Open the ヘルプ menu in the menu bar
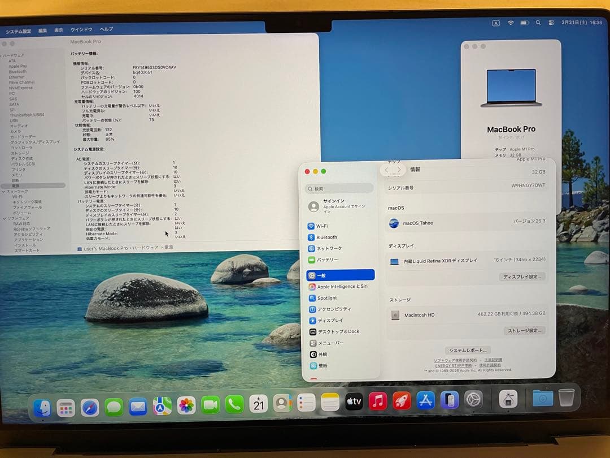610x458 pixels. coord(106,29)
